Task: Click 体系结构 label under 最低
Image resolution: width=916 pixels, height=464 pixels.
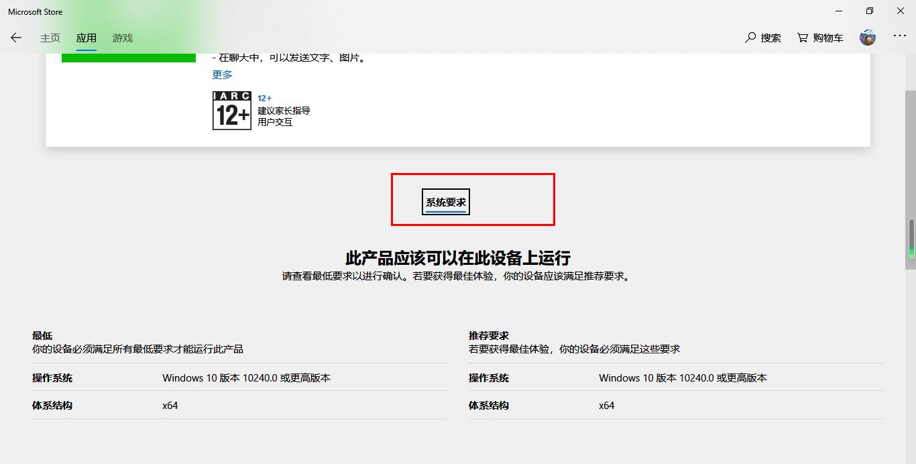Action: coord(52,406)
